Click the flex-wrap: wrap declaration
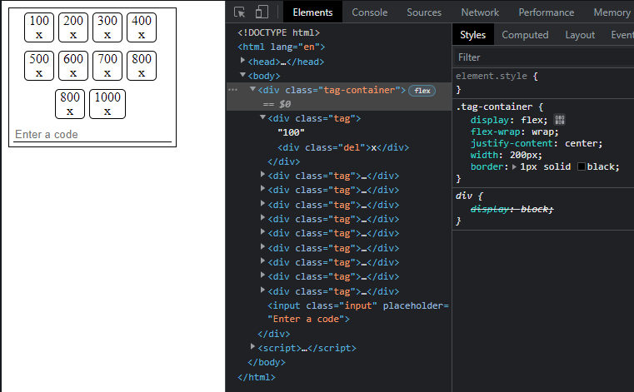 (514, 131)
